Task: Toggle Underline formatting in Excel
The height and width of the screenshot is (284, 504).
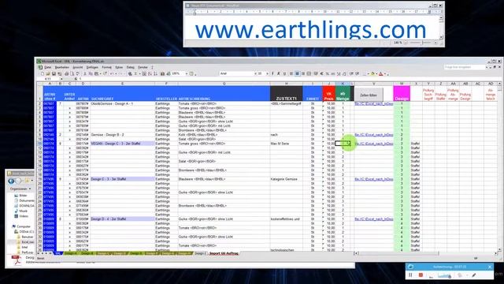Action: tap(285, 73)
